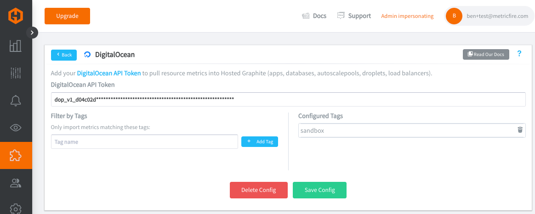Image resolution: width=535 pixels, height=214 pixels.
Task: Click the Add Tag button
Action: coord(260,142)
